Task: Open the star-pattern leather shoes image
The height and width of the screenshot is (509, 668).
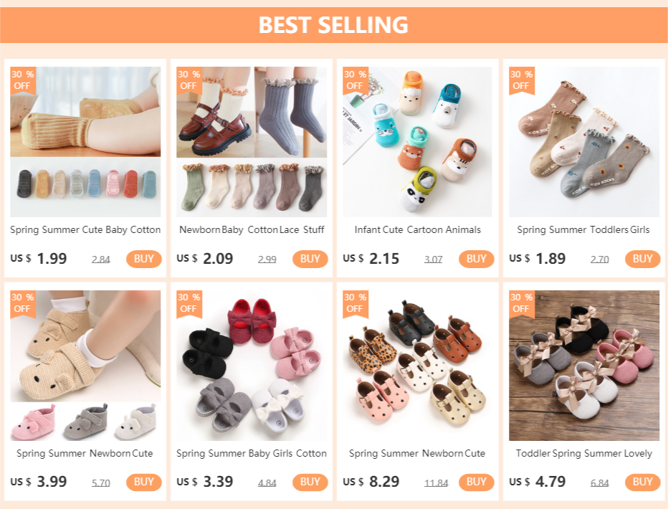Action: pos(417,366)
